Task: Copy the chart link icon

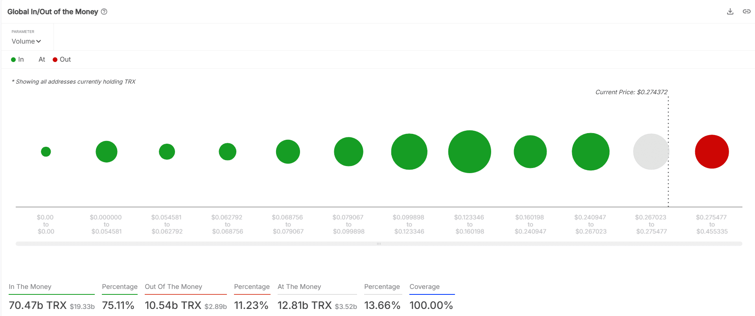Action: (x=746, y=11)
